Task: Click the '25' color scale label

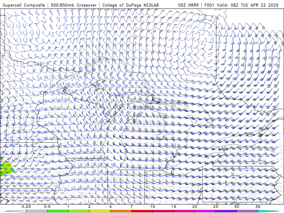Action: (x=215, y=207)
